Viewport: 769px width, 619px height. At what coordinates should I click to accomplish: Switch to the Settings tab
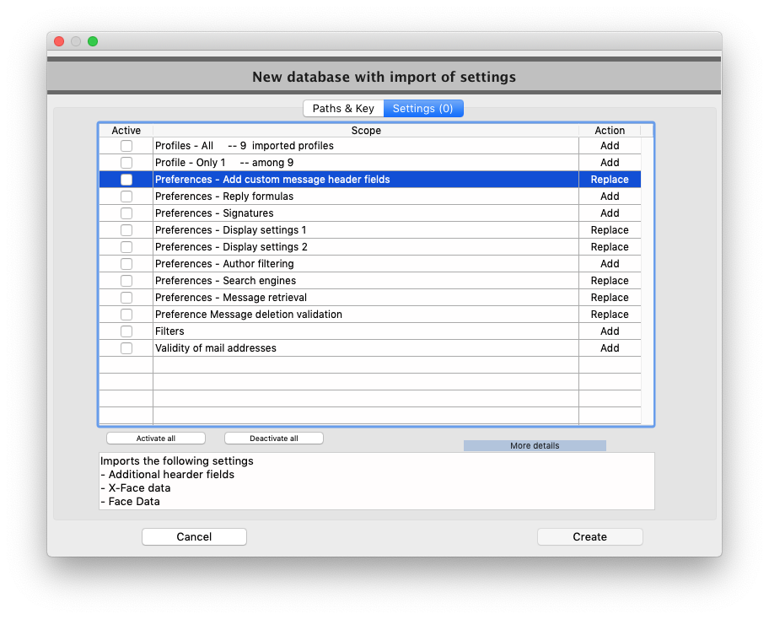click(423, 108)
